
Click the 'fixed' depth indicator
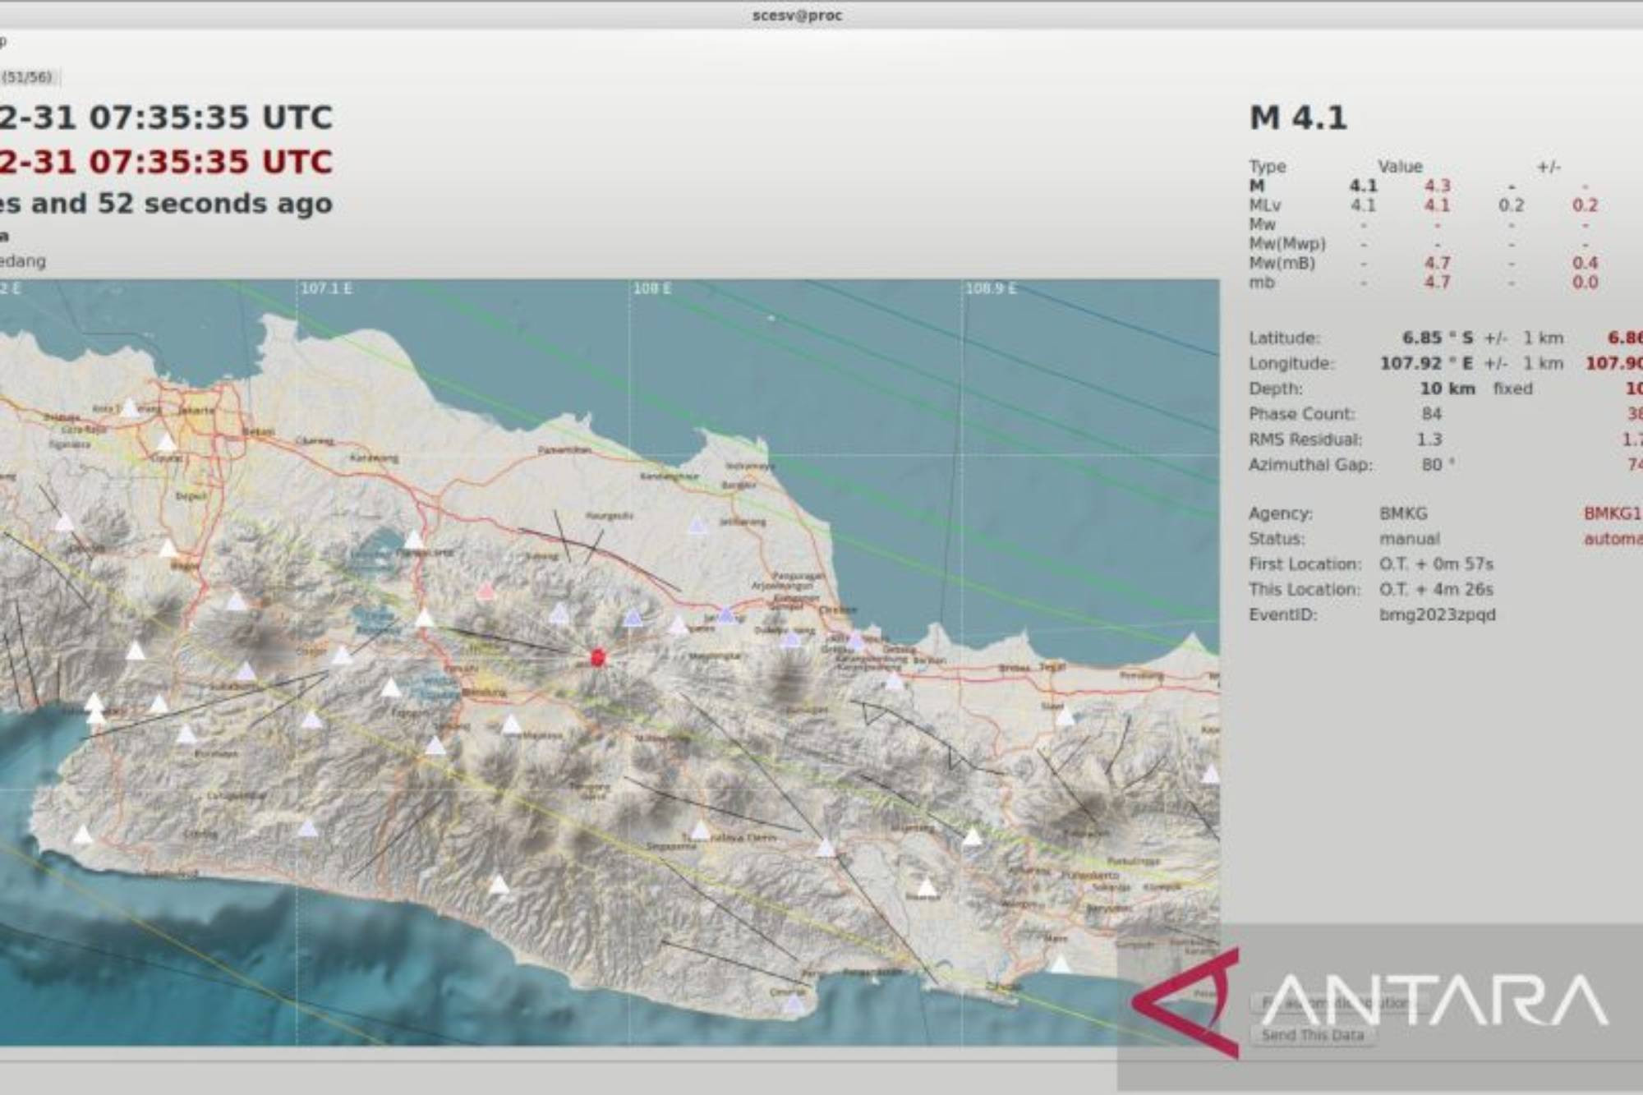point(1512,389)
